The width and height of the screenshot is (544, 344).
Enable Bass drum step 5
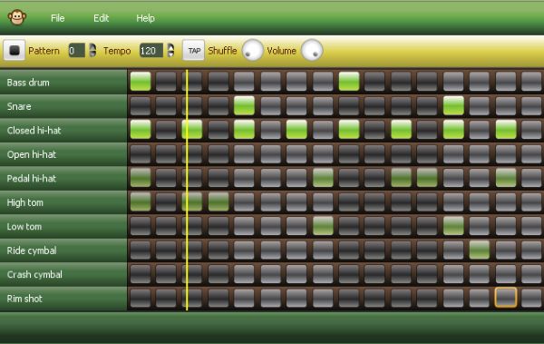click(244, 82)
